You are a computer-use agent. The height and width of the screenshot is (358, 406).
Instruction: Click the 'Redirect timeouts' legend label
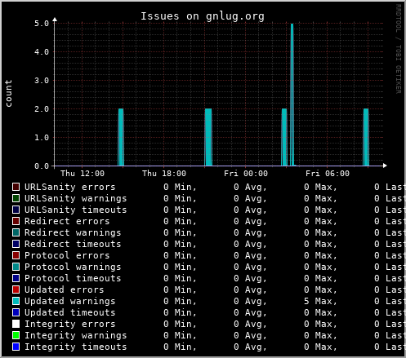click(73, 244)
